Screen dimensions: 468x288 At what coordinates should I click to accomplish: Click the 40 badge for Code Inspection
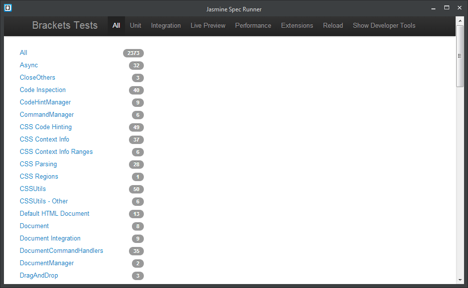click(136, 90)
